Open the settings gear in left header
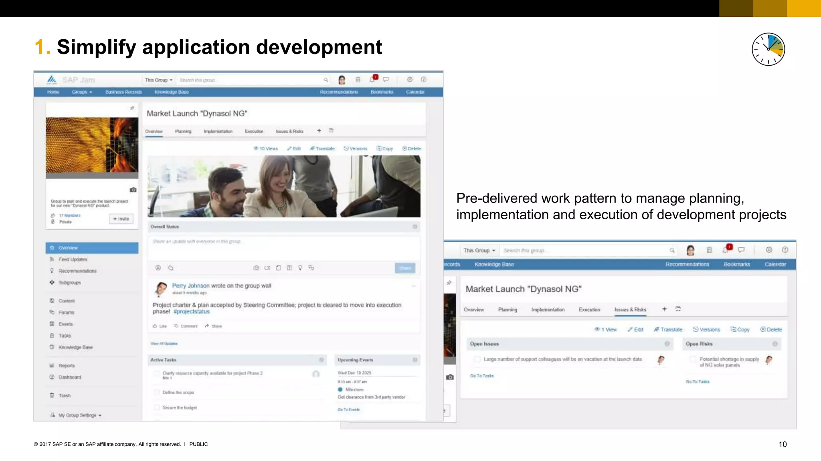The width and height of the screenshot is (821, 461). pyautogui.click(x=410, y=80)
